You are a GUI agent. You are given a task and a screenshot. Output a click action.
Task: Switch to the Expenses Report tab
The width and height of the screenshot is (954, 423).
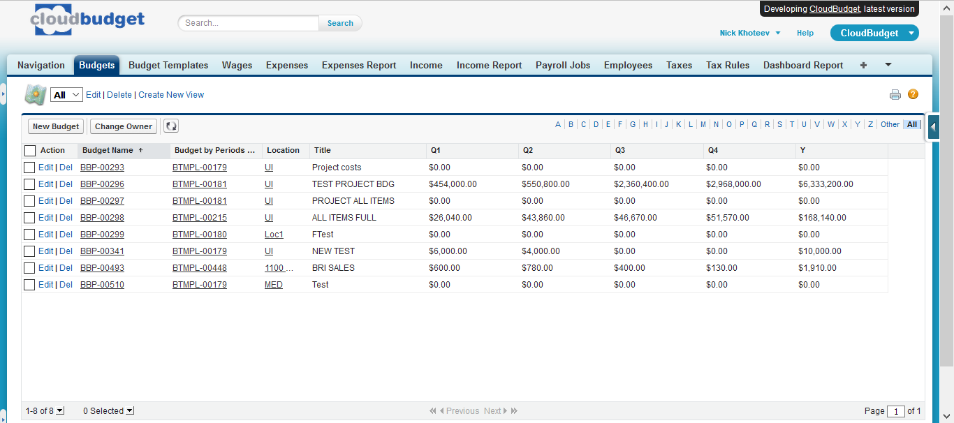click(358, 65)
